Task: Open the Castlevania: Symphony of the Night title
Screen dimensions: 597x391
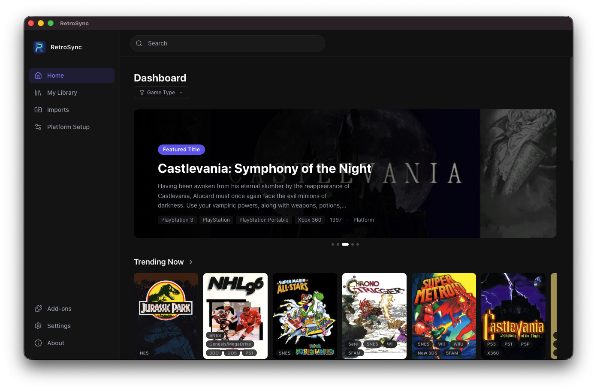Action: coord(264,168)
